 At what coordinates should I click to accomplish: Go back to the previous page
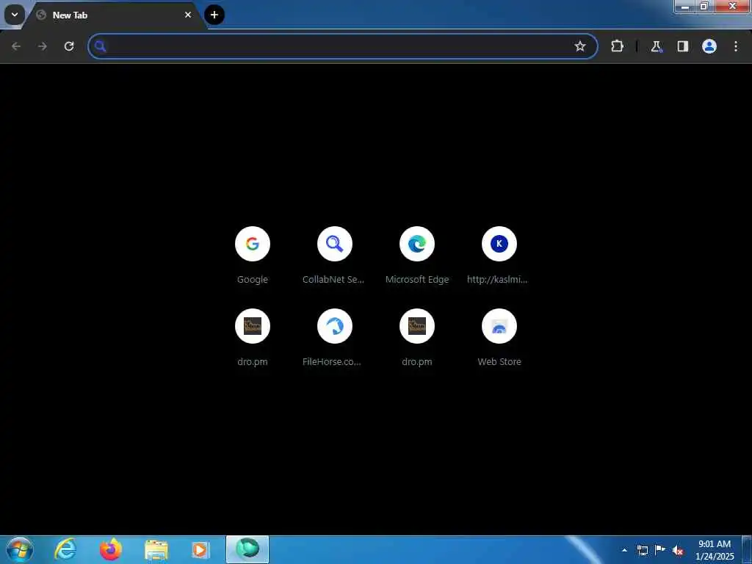pyautogui.click(x=16, y=46)
